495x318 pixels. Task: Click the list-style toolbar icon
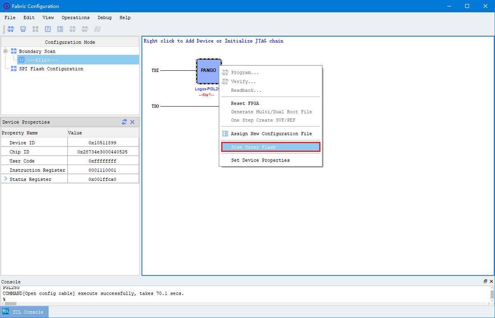tap(60, 29)
